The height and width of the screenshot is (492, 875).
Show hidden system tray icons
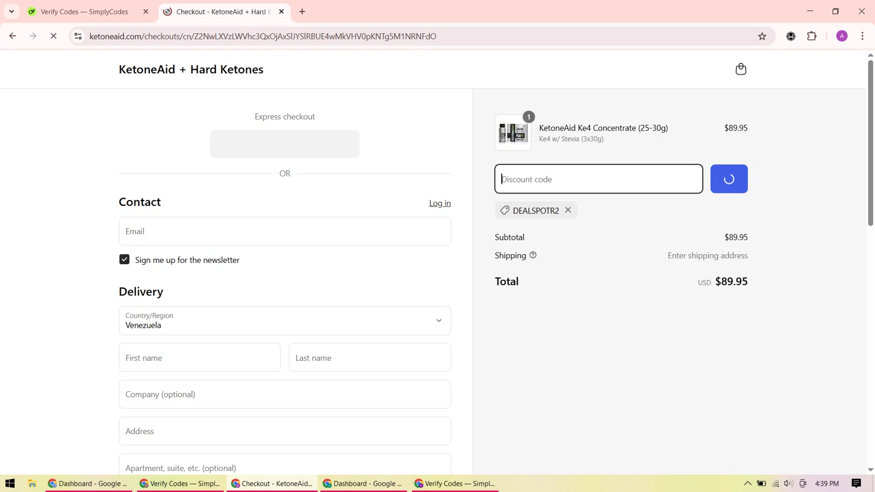pyautogui.click(x=747, y=483)
